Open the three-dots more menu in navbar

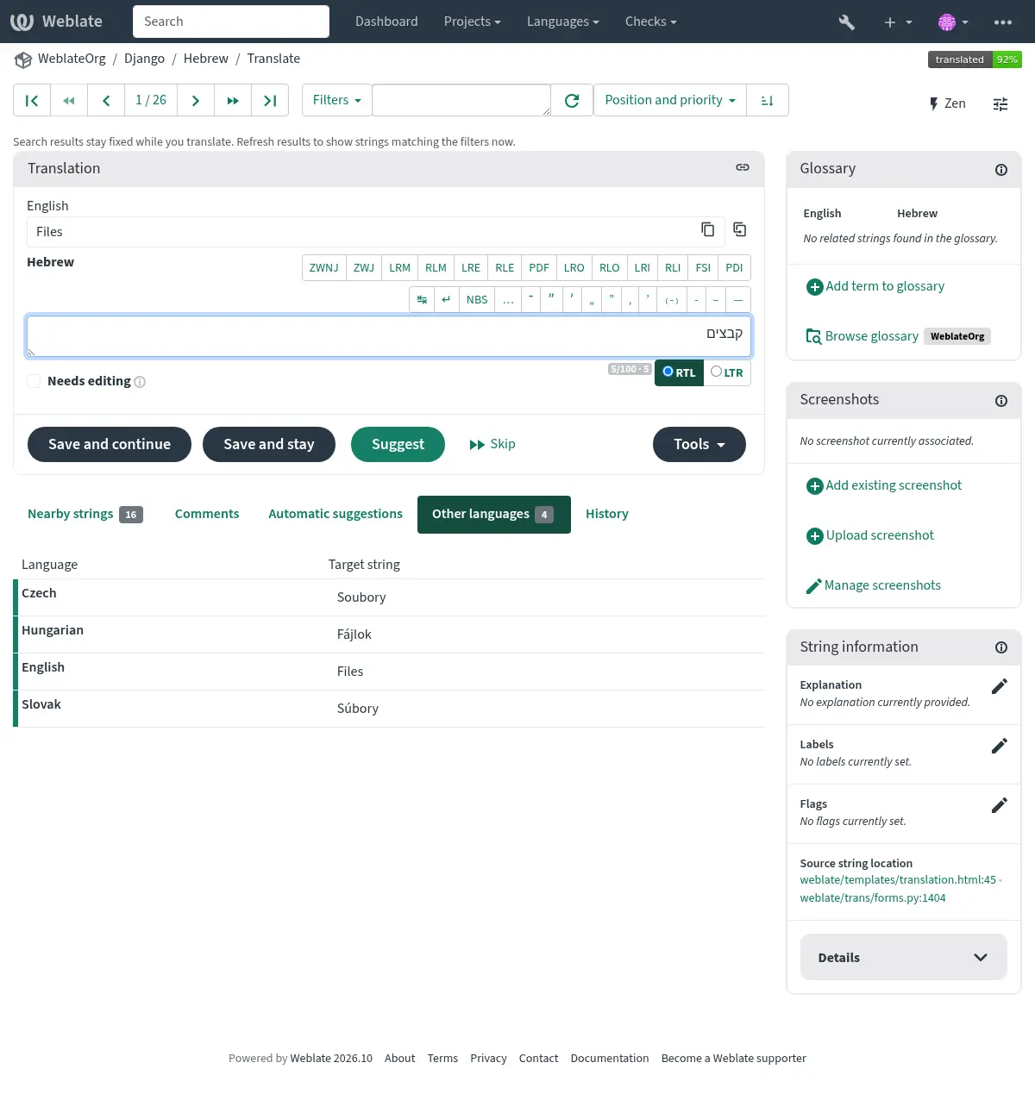coord(1003,22)
